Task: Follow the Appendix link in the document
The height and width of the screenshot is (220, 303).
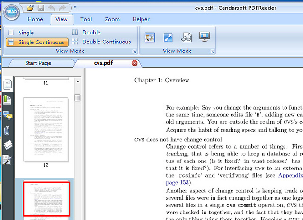Action: tap(290, 175)
